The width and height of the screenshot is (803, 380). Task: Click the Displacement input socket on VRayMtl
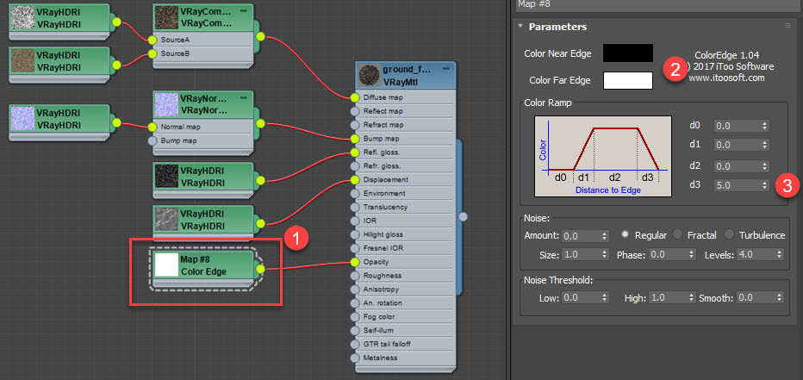tap(355, 180)
